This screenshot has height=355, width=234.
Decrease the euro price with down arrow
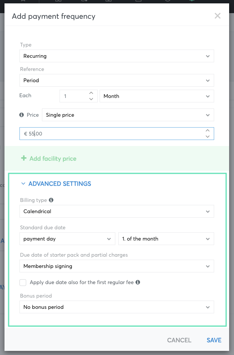(x=207, y=137)
